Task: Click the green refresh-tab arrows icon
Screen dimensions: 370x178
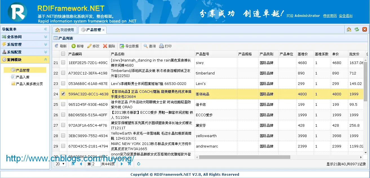Action: click(357, 29)
